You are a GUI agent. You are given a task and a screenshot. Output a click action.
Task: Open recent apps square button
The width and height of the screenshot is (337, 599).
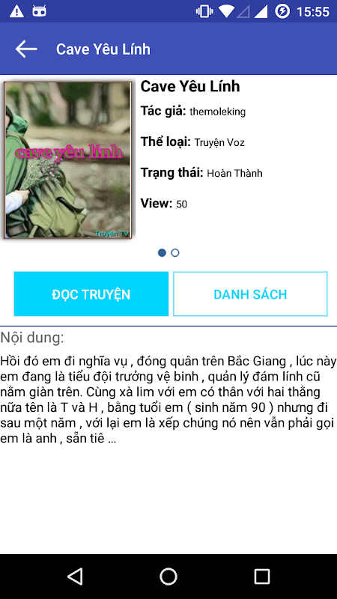tap(262, 576)
